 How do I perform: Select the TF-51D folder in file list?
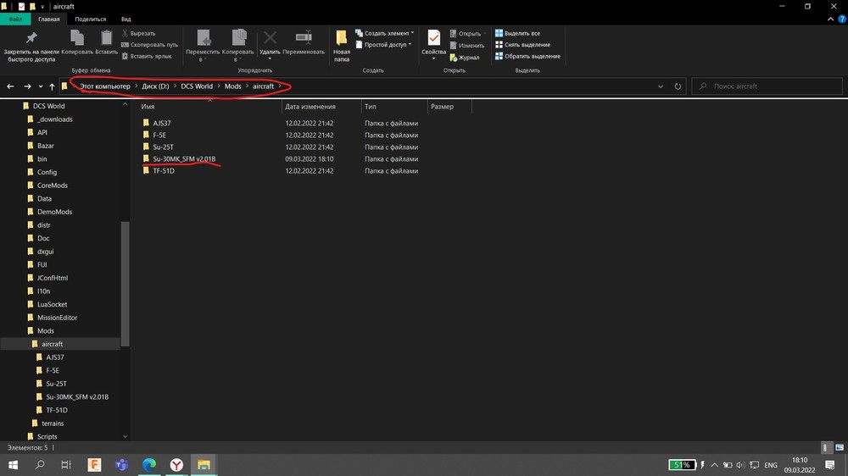(164, 171)
